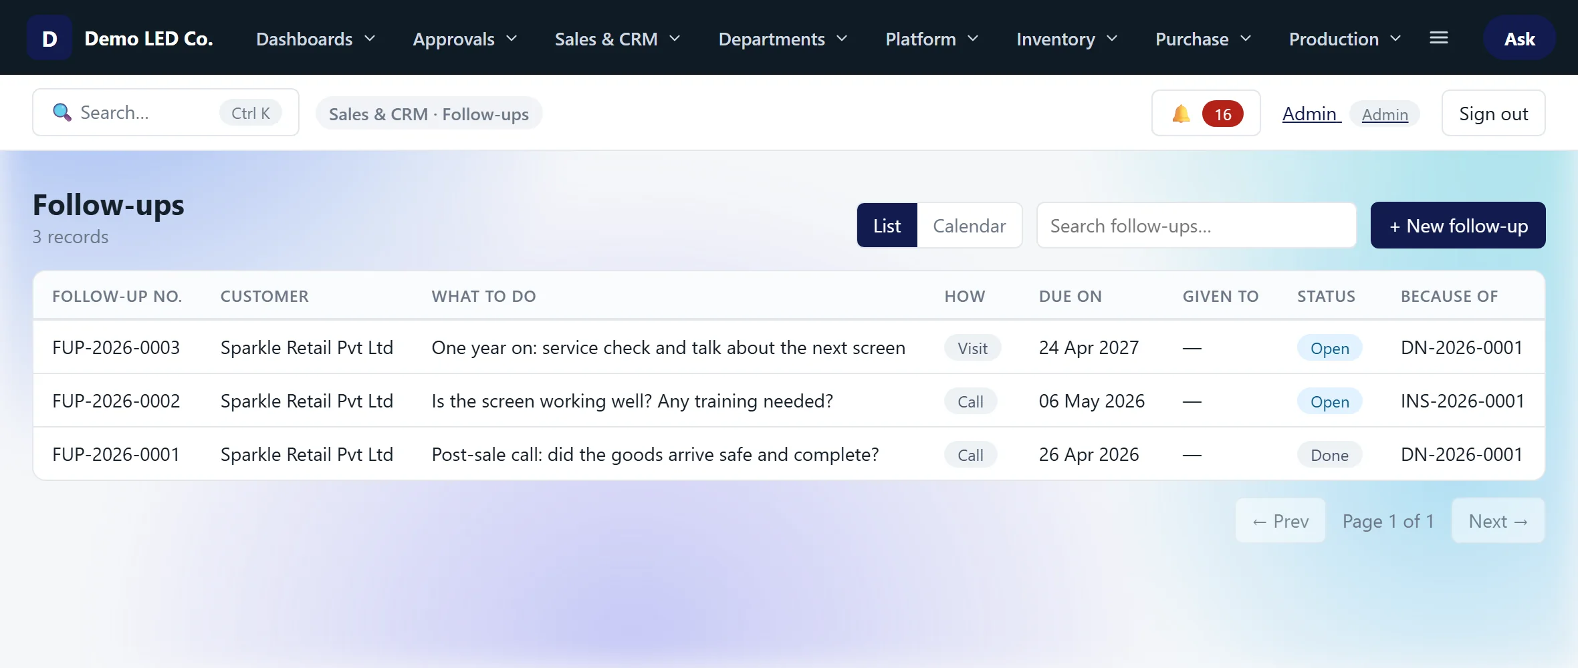1578x668 pixels.
Task: Switch to List view
Action: [887, 225]
